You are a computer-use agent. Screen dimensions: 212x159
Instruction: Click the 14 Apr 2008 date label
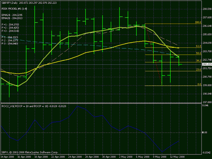(x=7, y=157)
